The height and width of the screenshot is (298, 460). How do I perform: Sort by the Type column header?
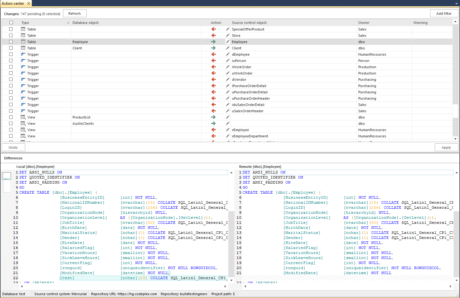pos(25,23)
